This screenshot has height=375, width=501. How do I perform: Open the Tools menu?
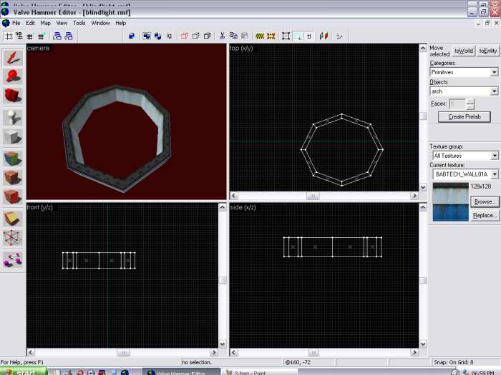pyautogui.click(x=79, y=23)
